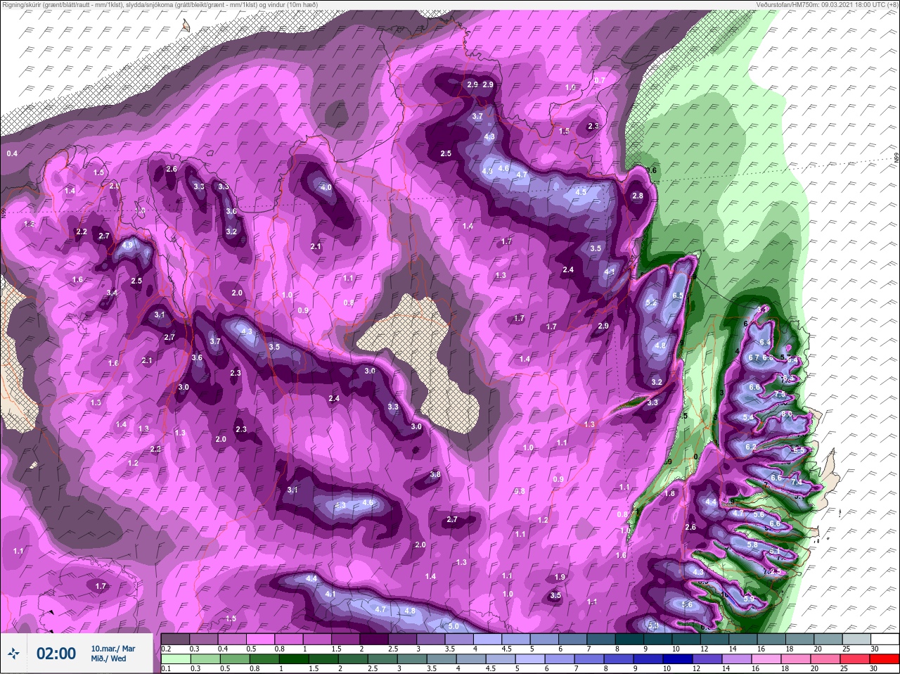Click the "2.8" value on the northeast coast
This screenshot has width=900, height=674.
638,196
